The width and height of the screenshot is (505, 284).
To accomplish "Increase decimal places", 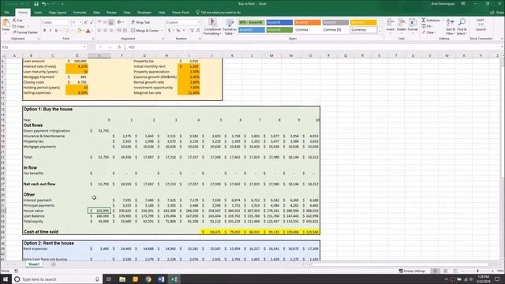I will [192, 31].
